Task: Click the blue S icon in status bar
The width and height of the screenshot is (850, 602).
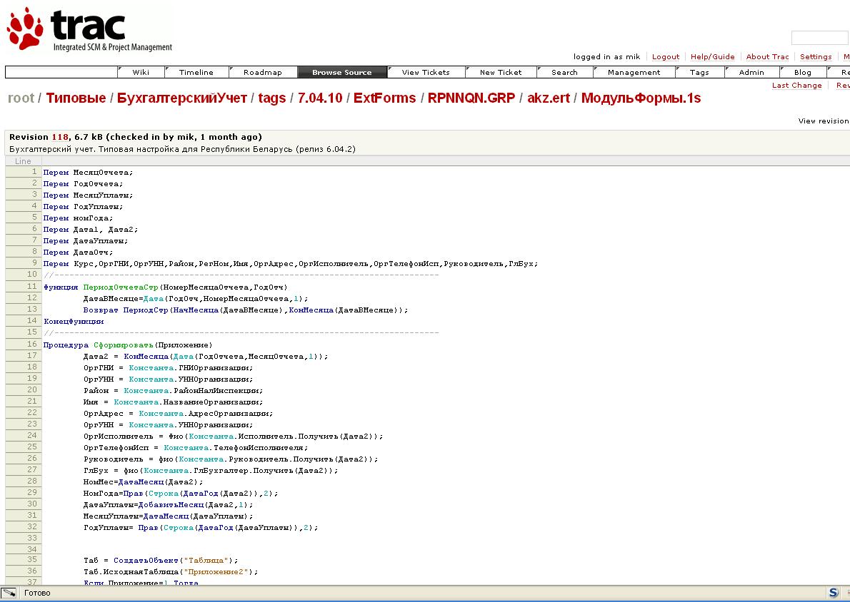Action: pos(833,593)
